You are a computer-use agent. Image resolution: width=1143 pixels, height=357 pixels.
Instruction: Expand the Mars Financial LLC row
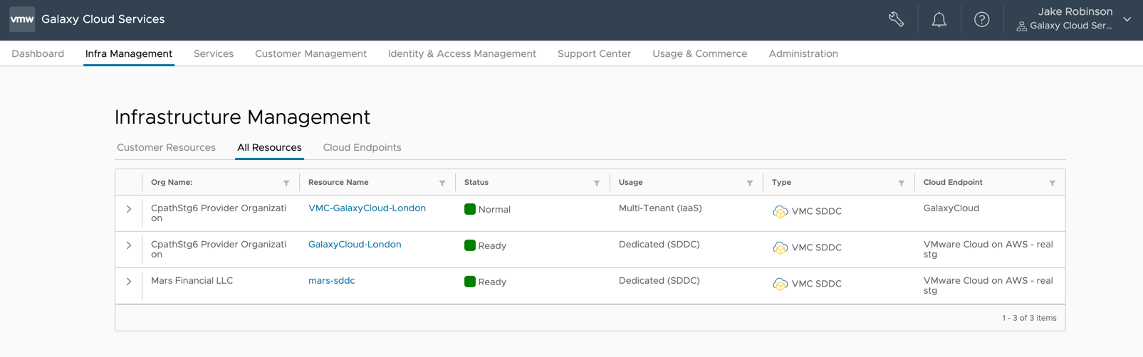[129, 282]
